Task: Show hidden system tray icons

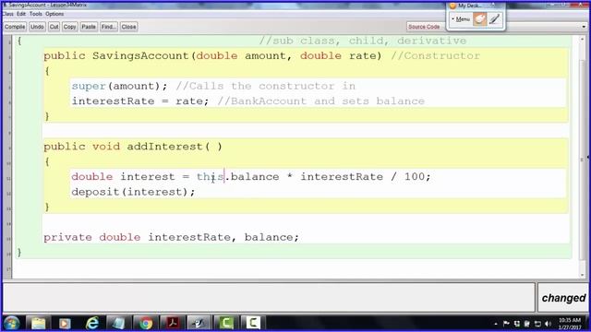Action: point(496,324)
